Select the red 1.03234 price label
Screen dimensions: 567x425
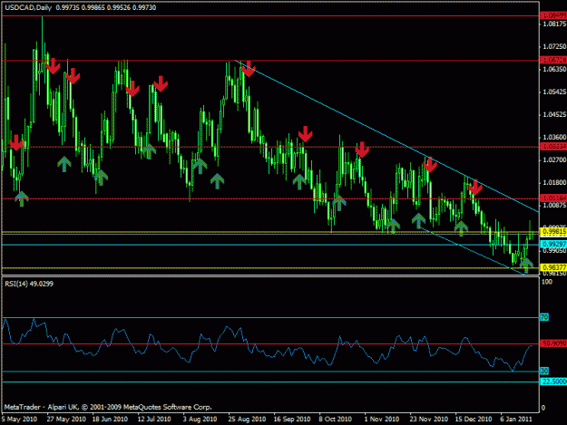pos(553,146)
